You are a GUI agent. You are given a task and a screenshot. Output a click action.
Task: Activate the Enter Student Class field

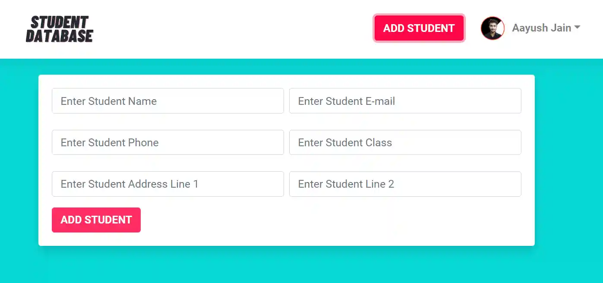405,142
